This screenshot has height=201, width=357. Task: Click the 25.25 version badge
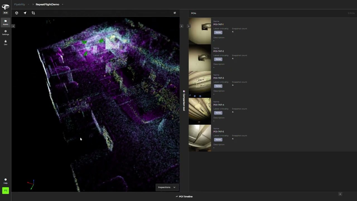pos(6,13)
